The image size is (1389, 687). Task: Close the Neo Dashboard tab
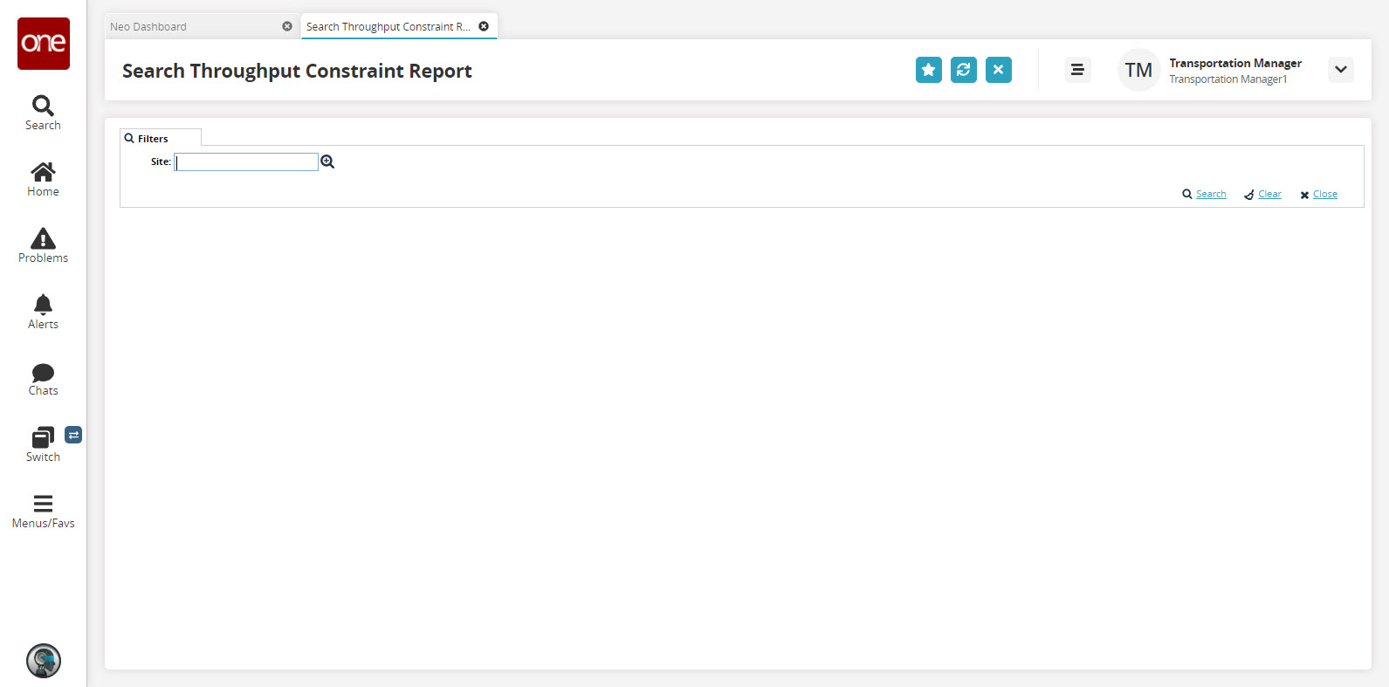coord(287,26)
